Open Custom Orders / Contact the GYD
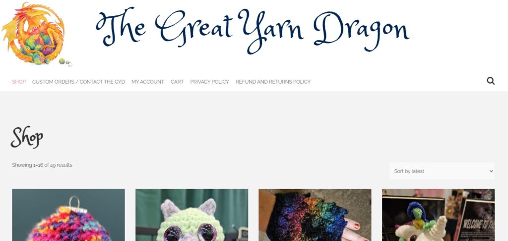Viewport: 508px width, 241px height. click(x=78, y=82)
